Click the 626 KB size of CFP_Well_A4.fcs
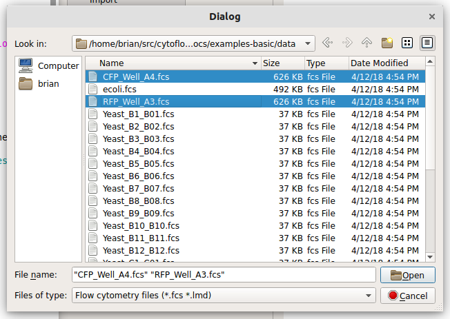The height and width of the screenshot is (319, 450). point(288,76)
